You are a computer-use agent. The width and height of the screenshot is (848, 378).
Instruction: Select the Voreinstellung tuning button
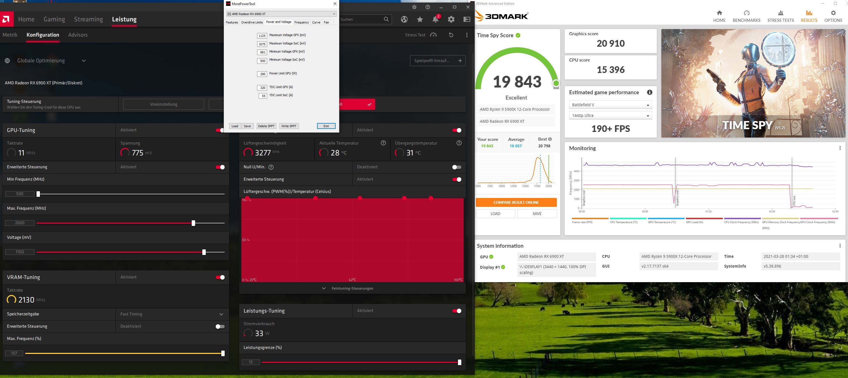tap(164, 104)
